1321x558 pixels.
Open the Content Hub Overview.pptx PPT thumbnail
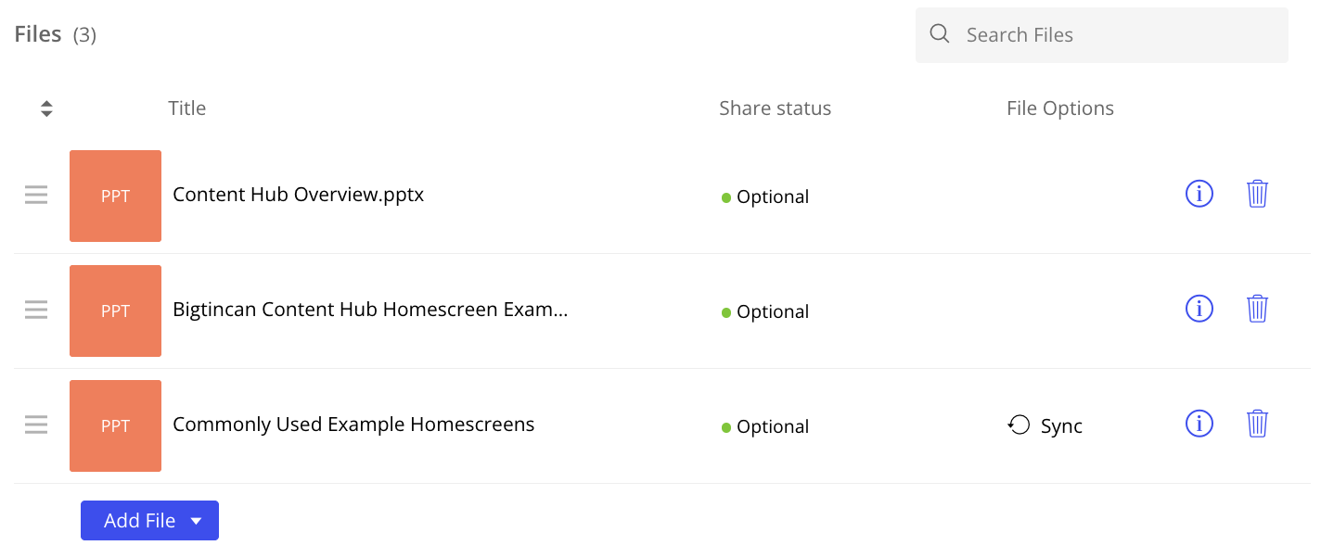tap(115, 196)
